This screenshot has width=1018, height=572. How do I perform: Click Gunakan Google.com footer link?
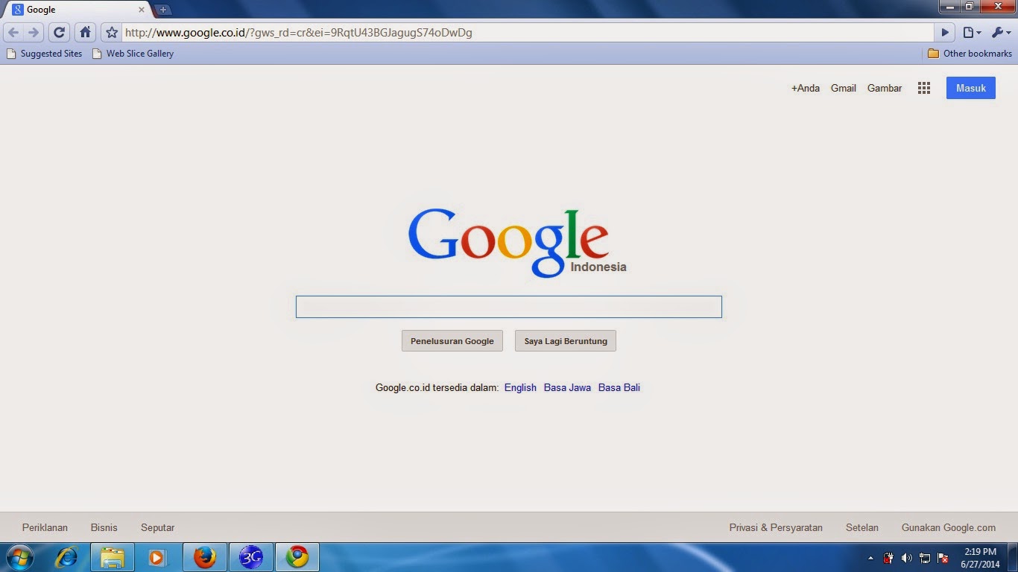[949, 527]
